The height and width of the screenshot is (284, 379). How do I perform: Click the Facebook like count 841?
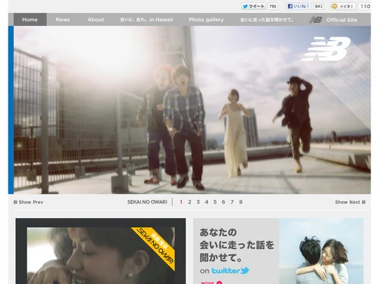(318, 6)
